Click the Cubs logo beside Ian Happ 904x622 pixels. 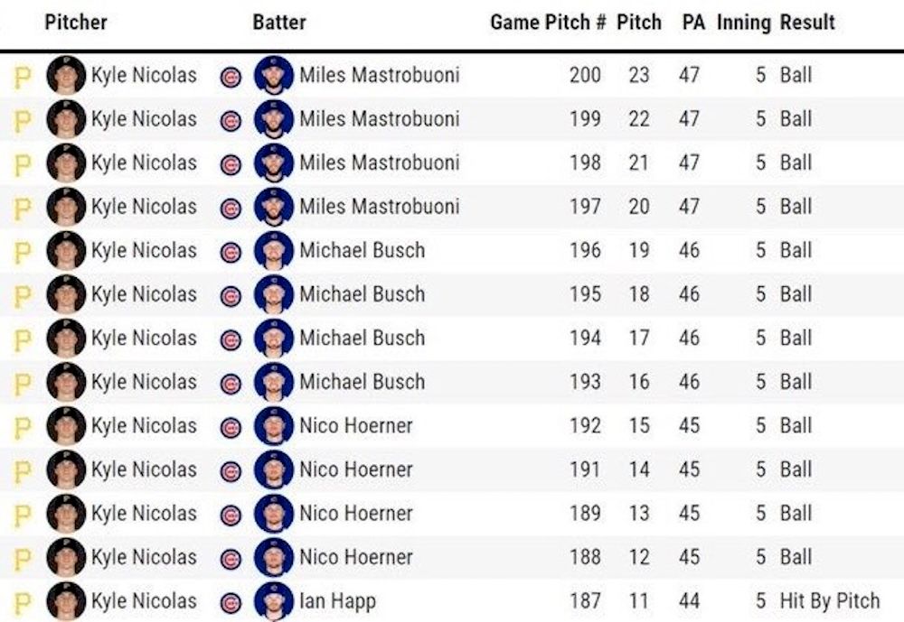point(231,603)
